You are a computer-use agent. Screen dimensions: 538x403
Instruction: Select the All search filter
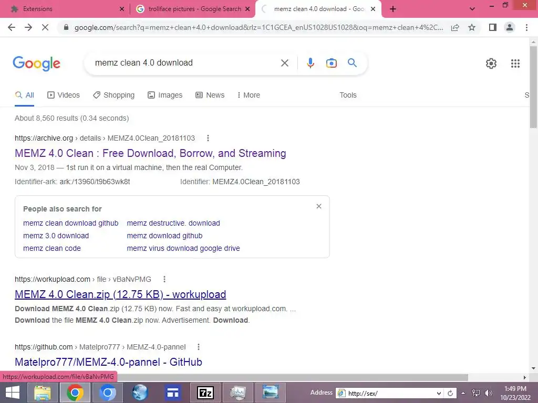pos(24,95)
